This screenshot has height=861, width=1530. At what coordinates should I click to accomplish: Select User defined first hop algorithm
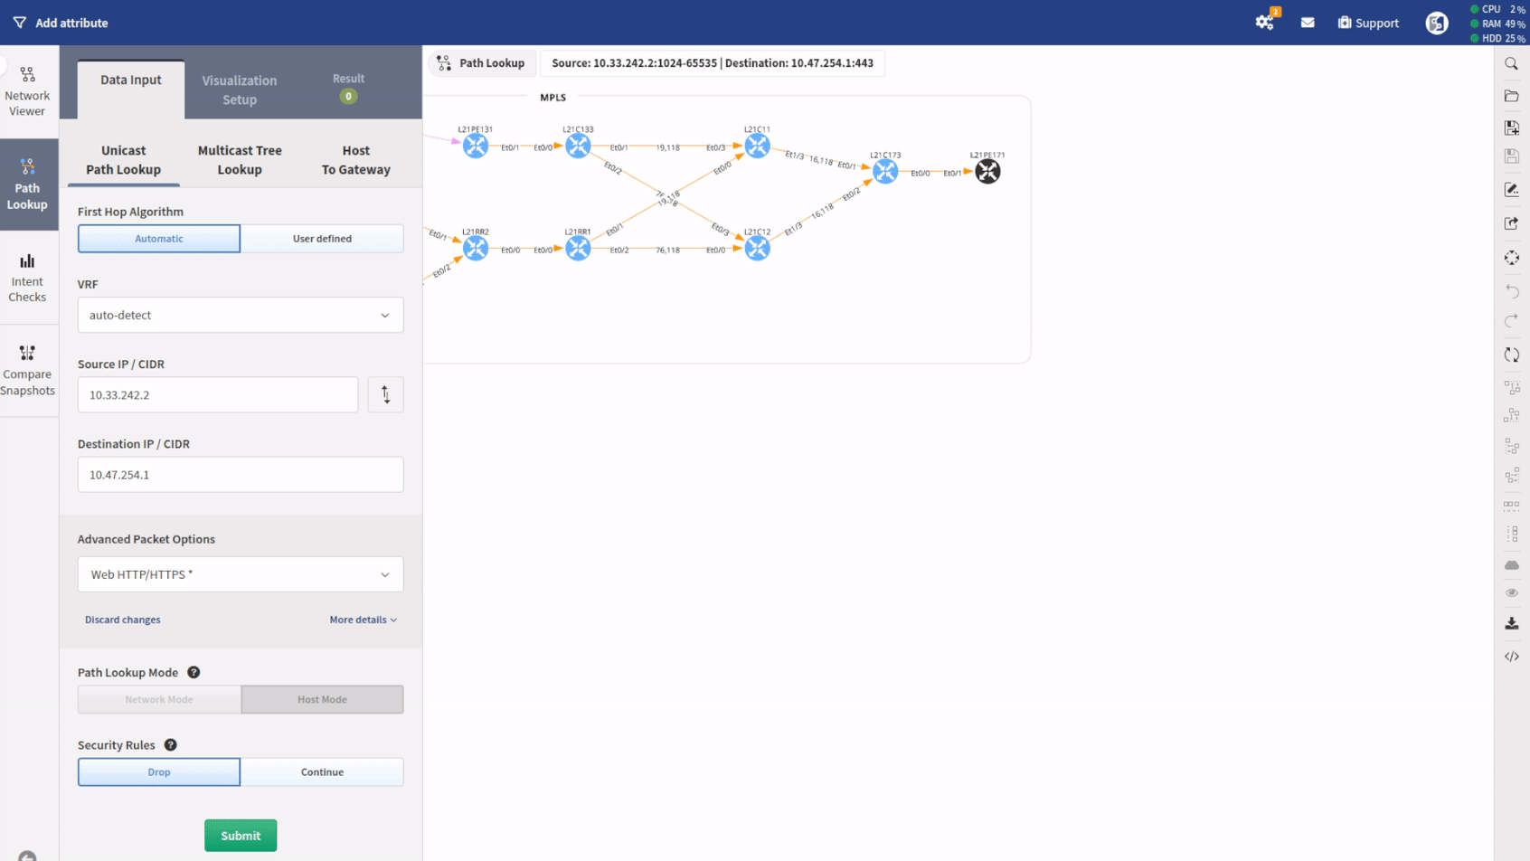[322, 239]
